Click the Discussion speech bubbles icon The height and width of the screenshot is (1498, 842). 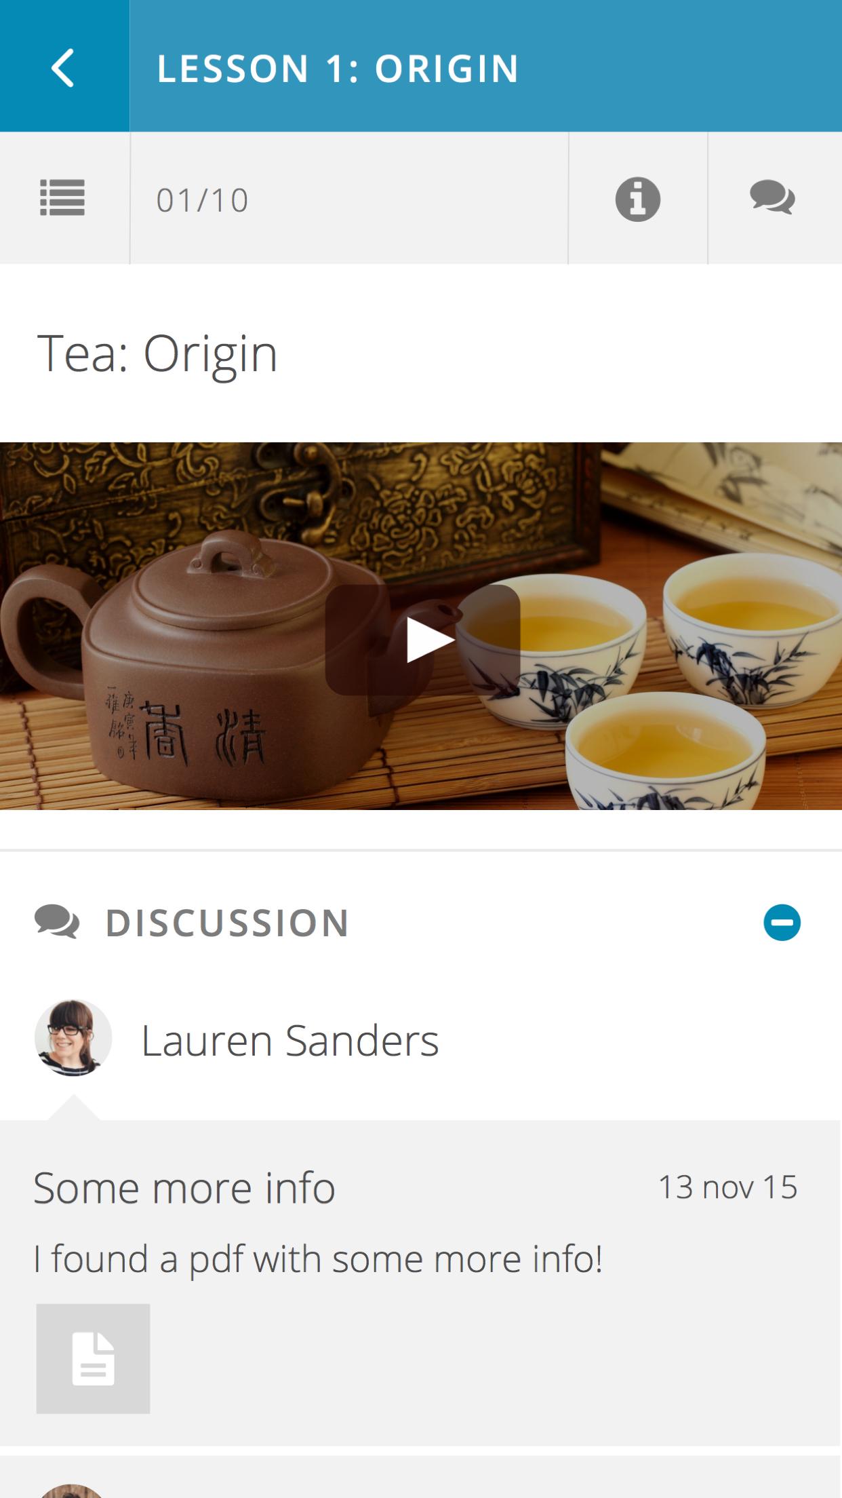click(57, 922)
